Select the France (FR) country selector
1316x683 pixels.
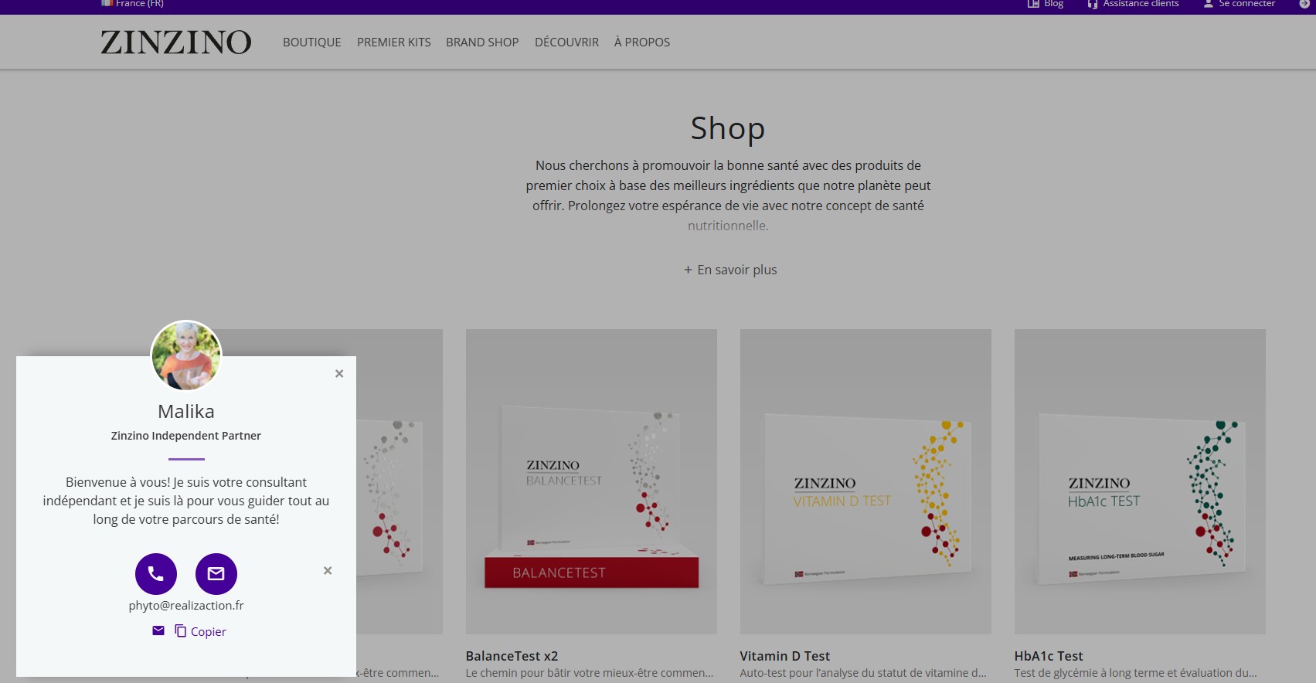[132, 4]
